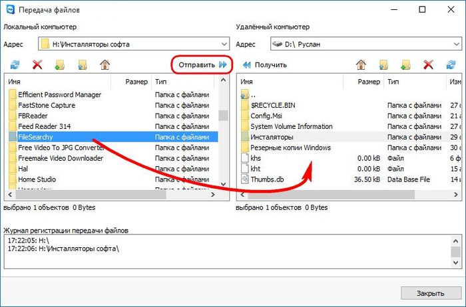Refresh the local computer file list
The height and width of the screenshot is (307, 466).
[x=15, y=64]
